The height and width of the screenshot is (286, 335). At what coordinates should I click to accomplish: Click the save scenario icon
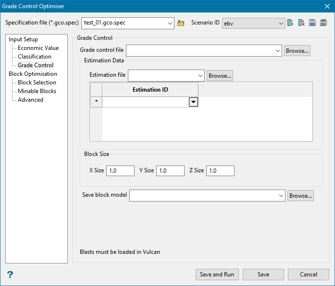tap(312, 23)
